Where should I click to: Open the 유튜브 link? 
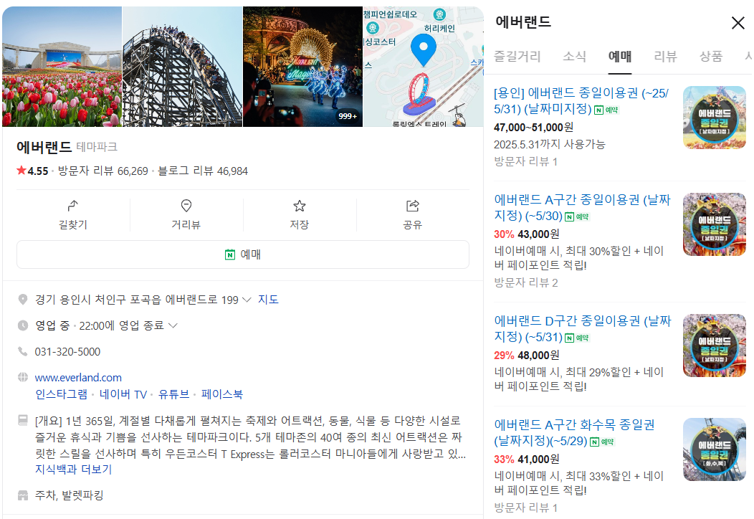pos(173,394)
